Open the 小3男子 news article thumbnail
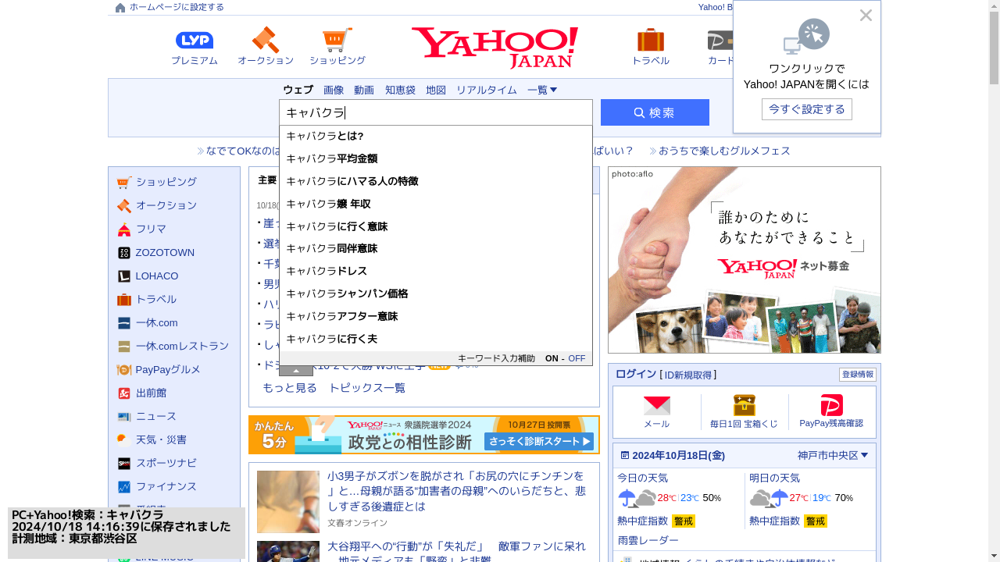Screen dimensions: 1000x562 point(288,502)
